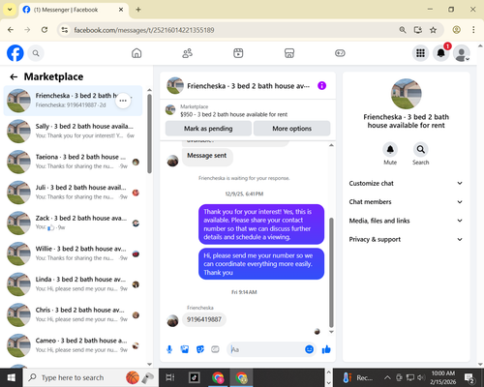Open volume control in system tray
The image size is (484, 387).
tap(421, 377)
